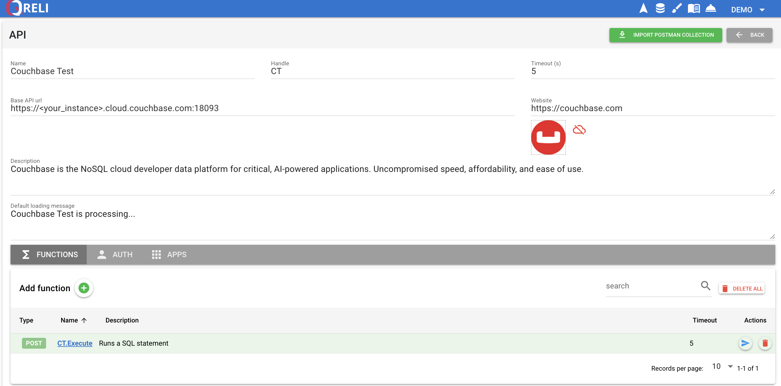Switch to the AUTH tab
The height and width of the screenshot is (386, 781).
pyautogui.click(x=115, y=254)
